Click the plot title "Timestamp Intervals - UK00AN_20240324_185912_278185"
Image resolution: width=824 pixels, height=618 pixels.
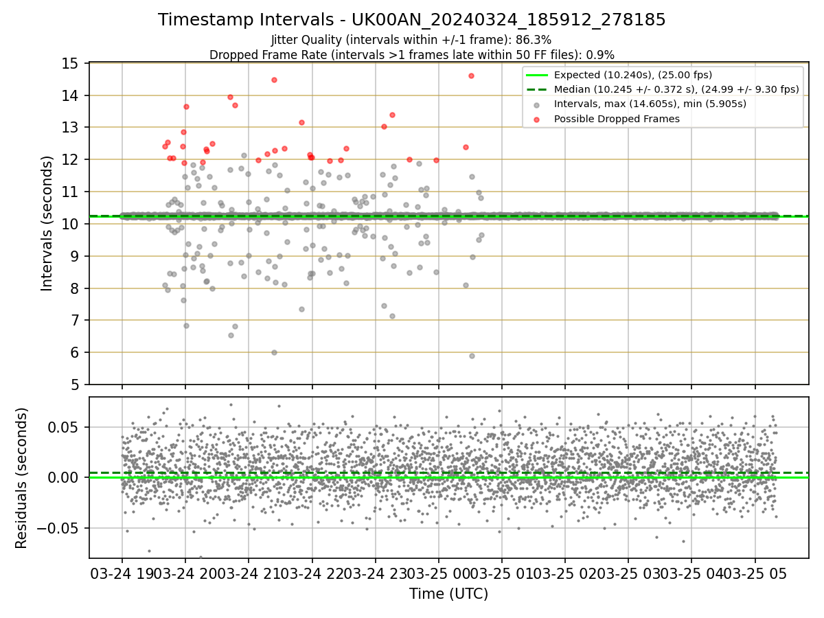coord(412,20)
